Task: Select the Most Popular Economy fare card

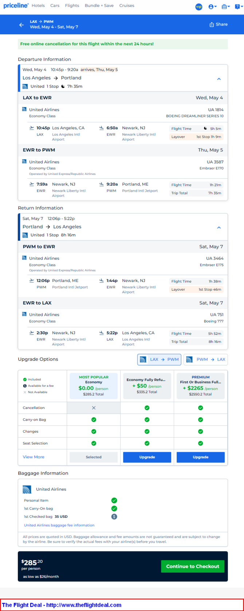Action: click(94, 386)
